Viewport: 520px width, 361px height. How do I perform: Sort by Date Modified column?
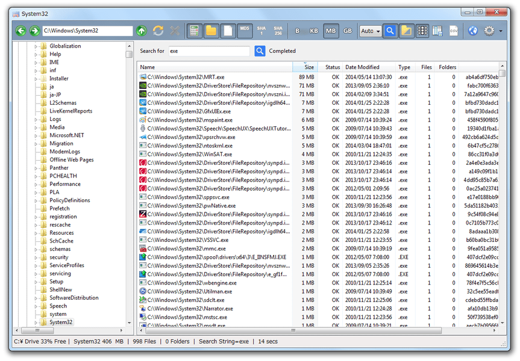pyautogui.click(x=369, y=67)
